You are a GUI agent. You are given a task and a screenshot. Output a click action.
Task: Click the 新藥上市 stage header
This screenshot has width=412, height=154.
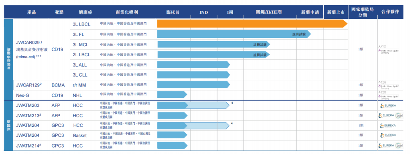tap(336, 12)
